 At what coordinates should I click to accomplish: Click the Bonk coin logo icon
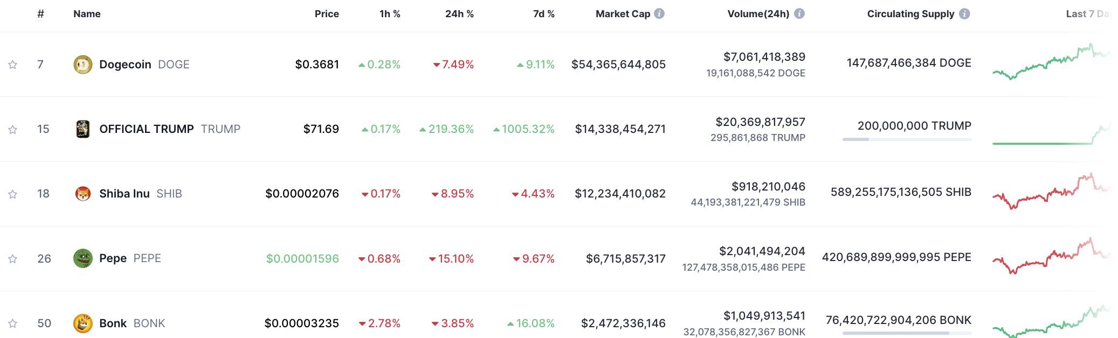[82, 323]
